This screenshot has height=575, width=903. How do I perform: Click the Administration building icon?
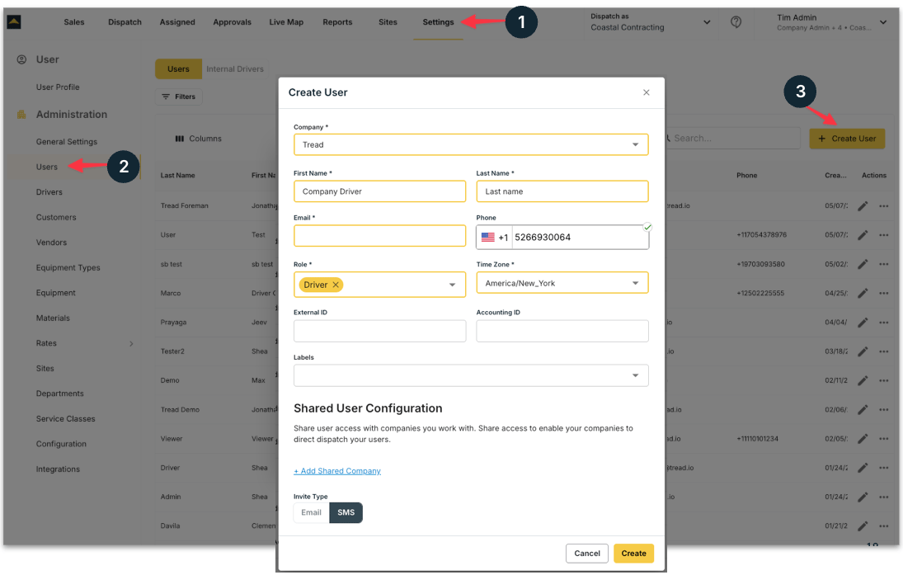click(x=21, y=114)
